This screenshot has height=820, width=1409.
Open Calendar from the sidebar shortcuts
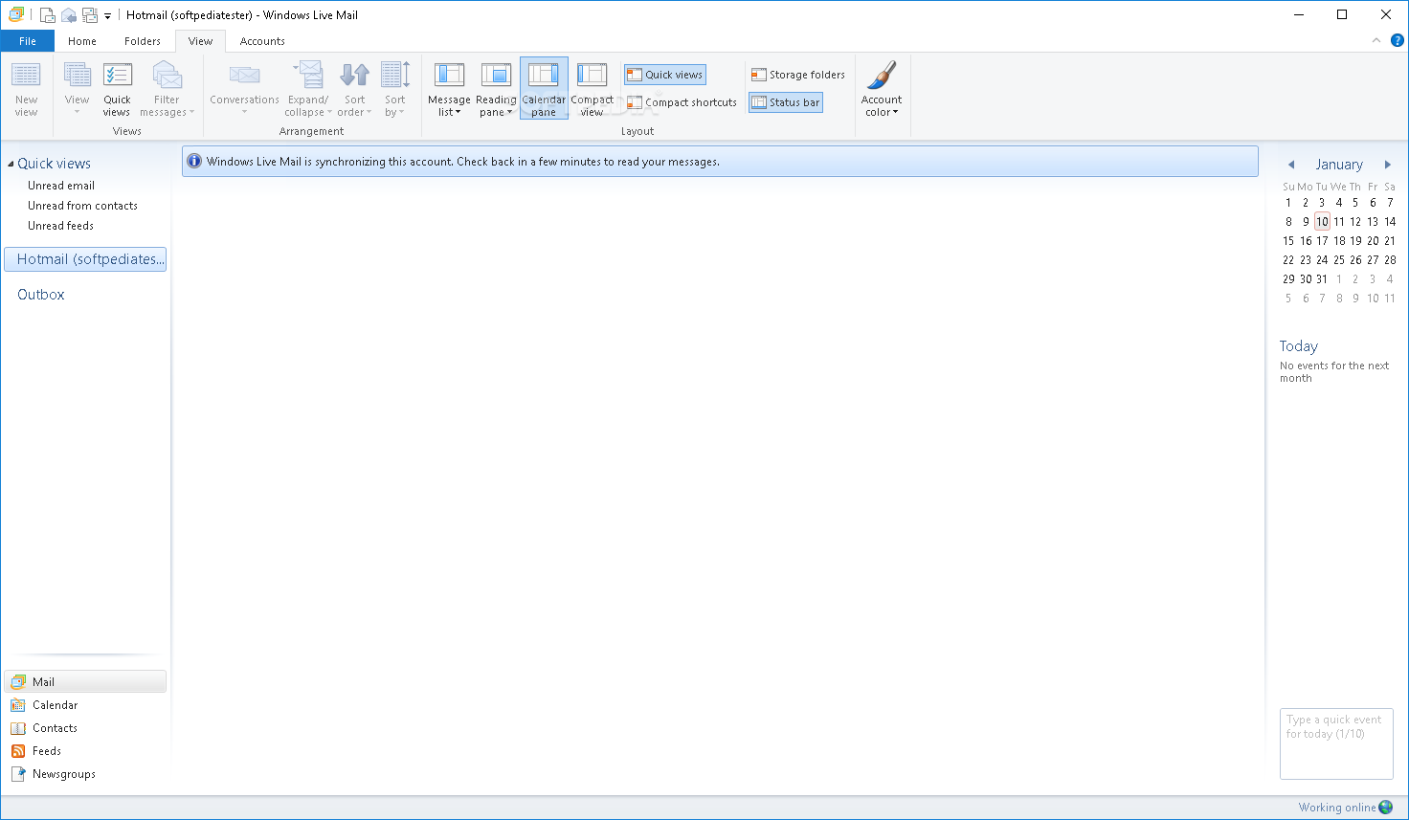[x=55, y=705]
